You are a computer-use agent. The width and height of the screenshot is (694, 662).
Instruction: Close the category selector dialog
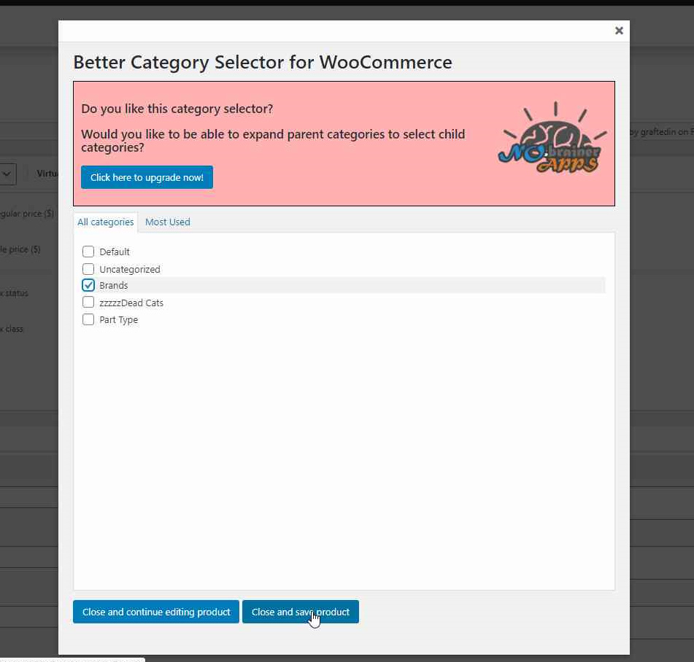click(619, 31)
